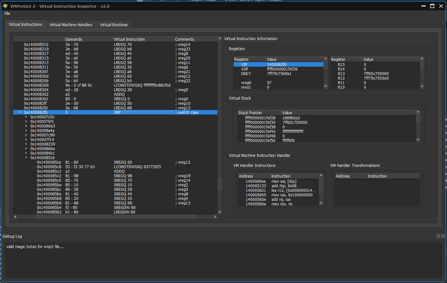Click the close Debug Log panel icon

443,236
